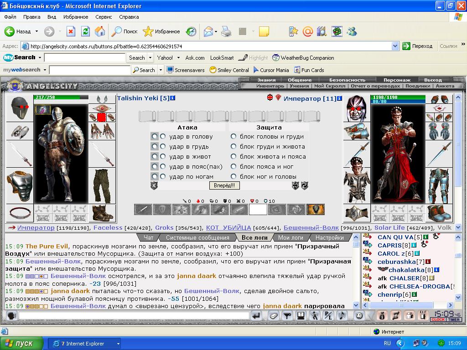Open the Сервис menu
467x350 pixels.
click(x=104, y=17)
